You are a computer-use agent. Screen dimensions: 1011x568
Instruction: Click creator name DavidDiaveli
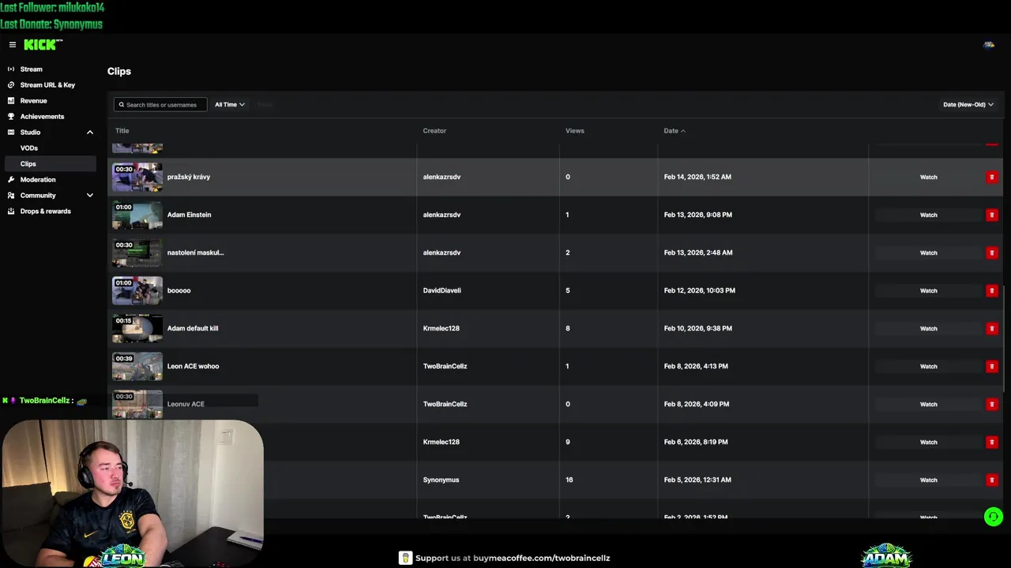[x=442, y=290]
